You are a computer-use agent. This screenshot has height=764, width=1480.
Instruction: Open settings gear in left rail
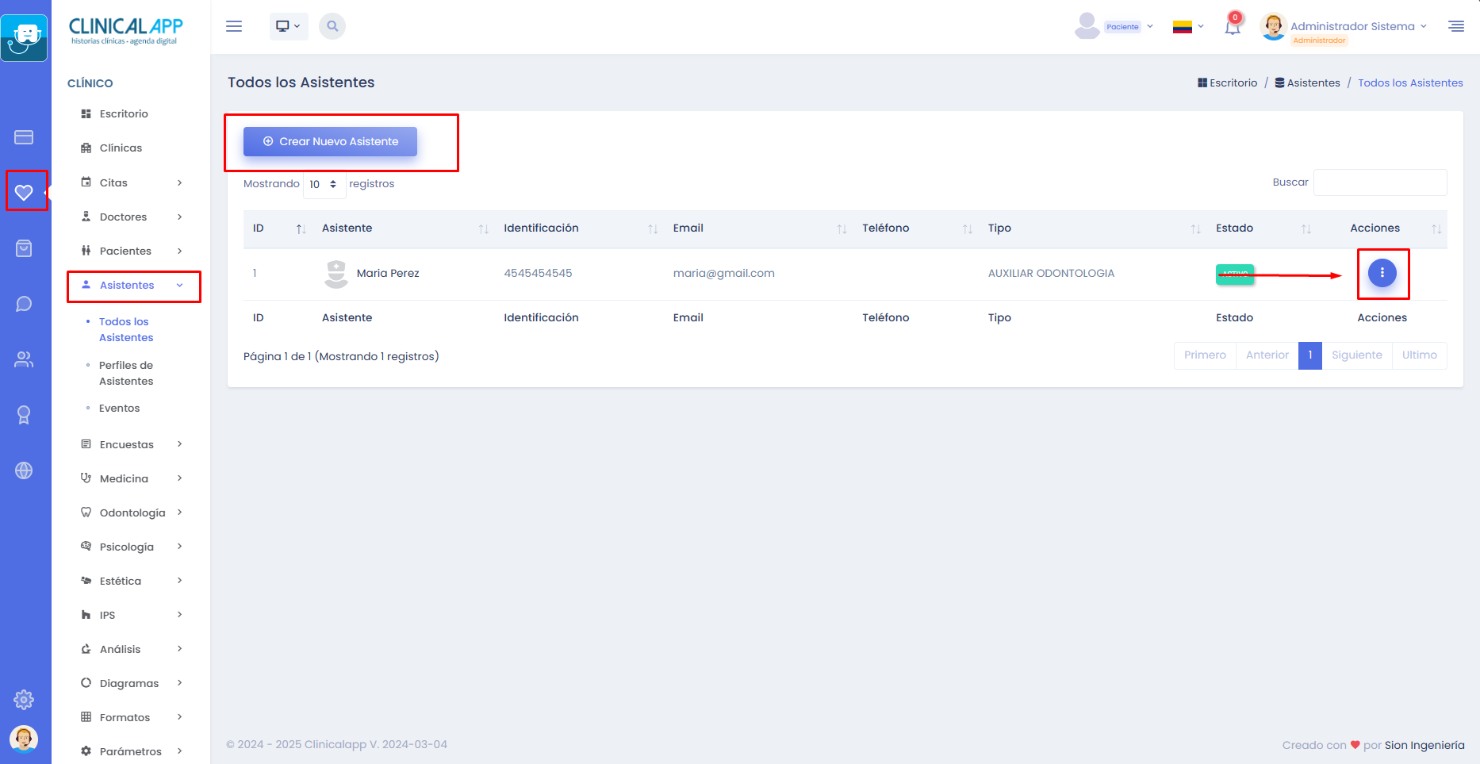pos(24,700)
